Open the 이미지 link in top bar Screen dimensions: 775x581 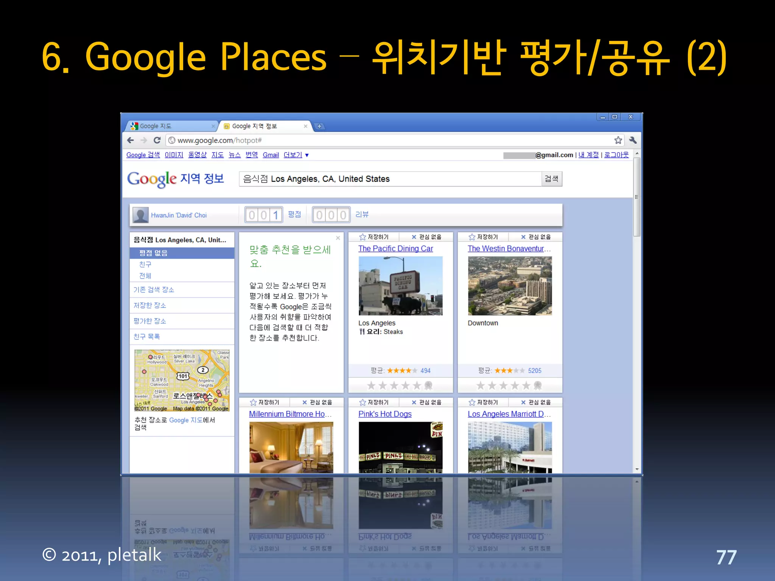174,155
